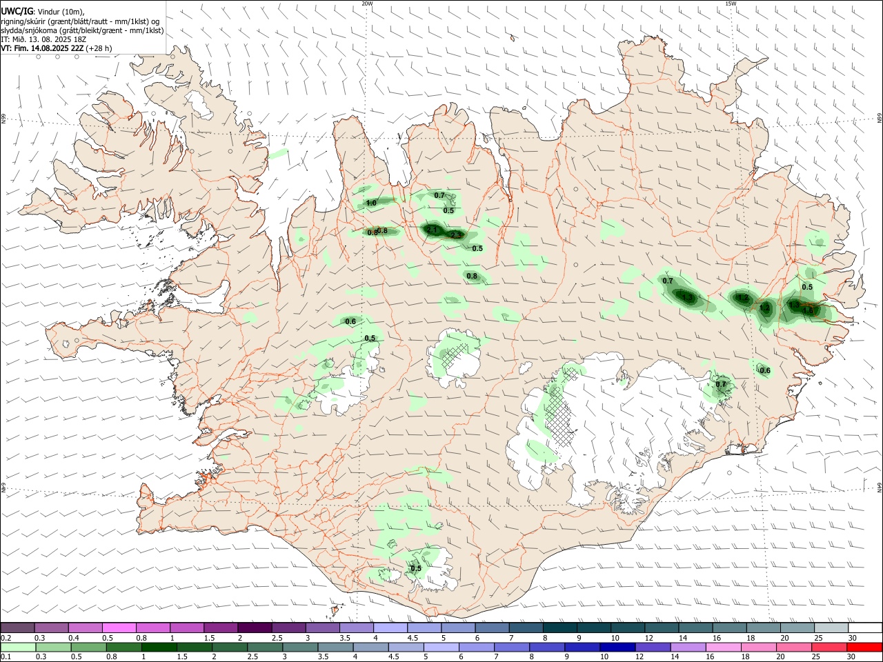883x662 pixels.
Task: Click the '0.4' label under the snow scale
Action: click(x=74, y=638)
